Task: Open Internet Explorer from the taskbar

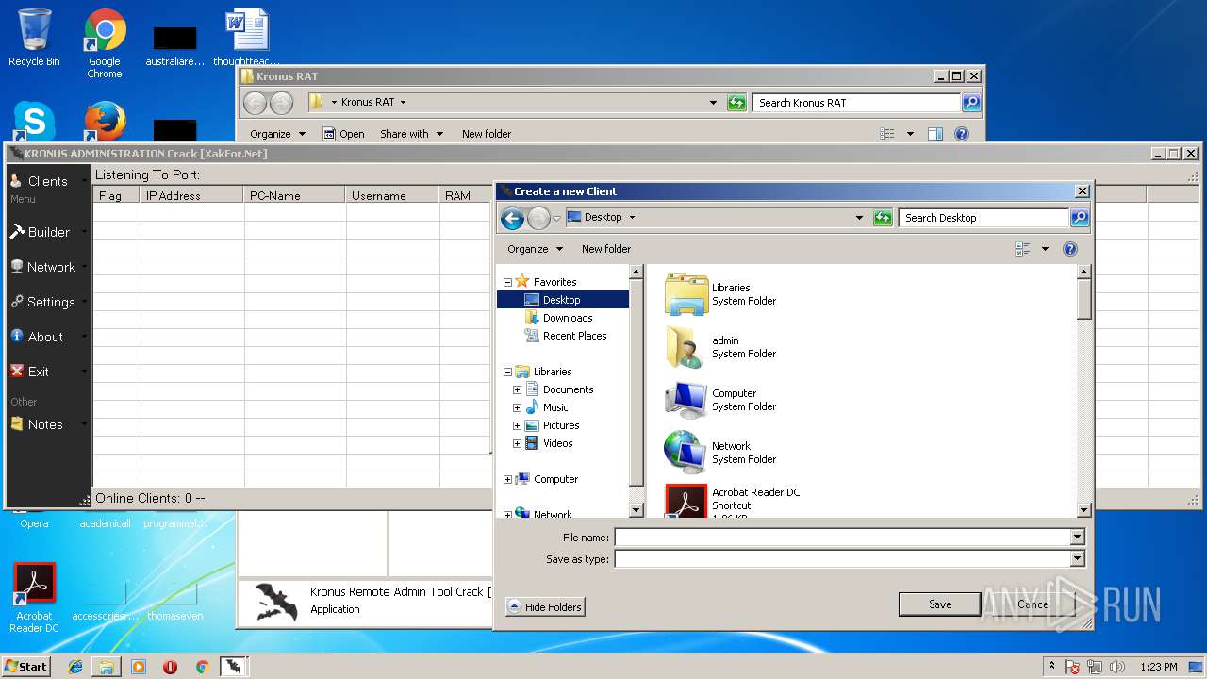Action: point(75,667)
